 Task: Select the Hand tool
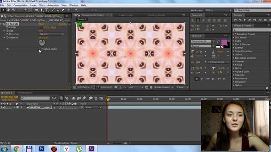[x=8, y=10]
